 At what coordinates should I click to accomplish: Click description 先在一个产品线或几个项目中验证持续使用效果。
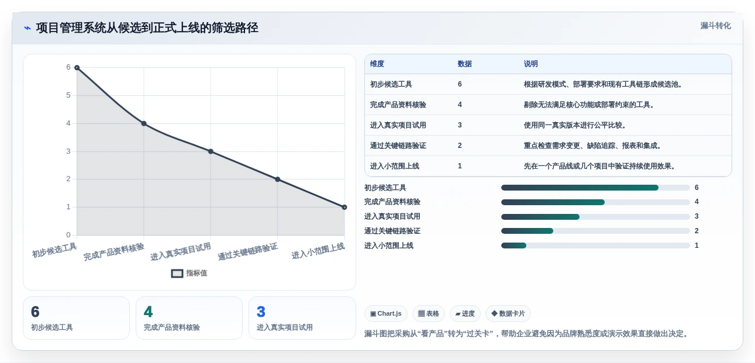599,166
